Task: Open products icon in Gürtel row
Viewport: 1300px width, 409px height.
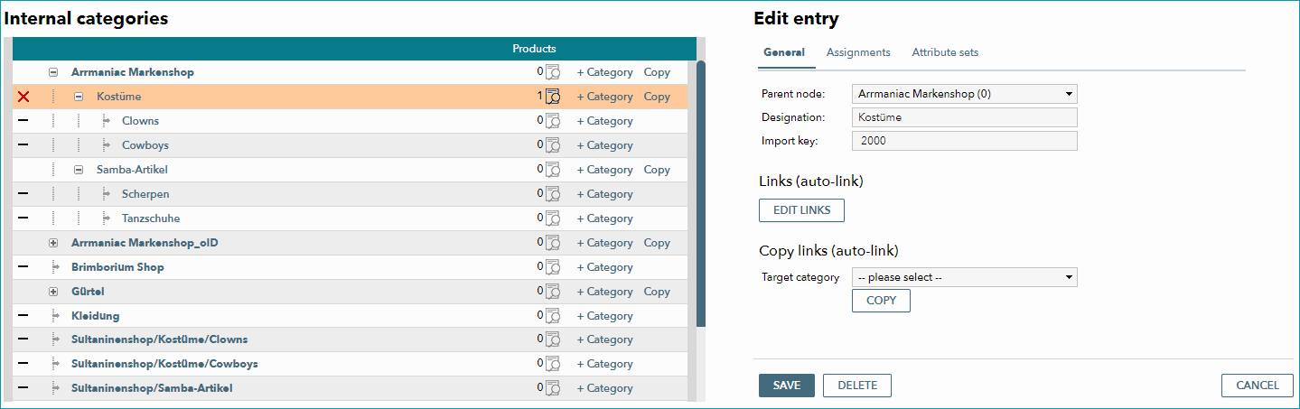Action: click(553, 292)
